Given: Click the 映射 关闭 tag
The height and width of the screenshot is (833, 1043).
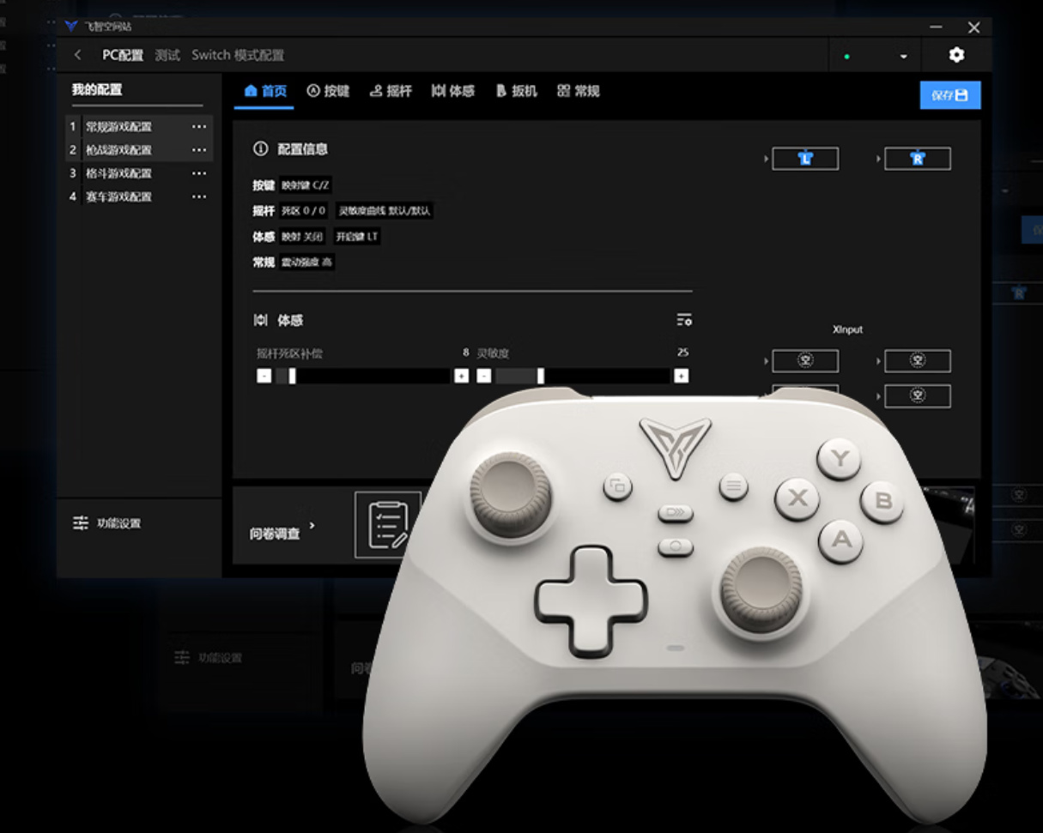Looking at the screenshot, I should tap(302, 236).
